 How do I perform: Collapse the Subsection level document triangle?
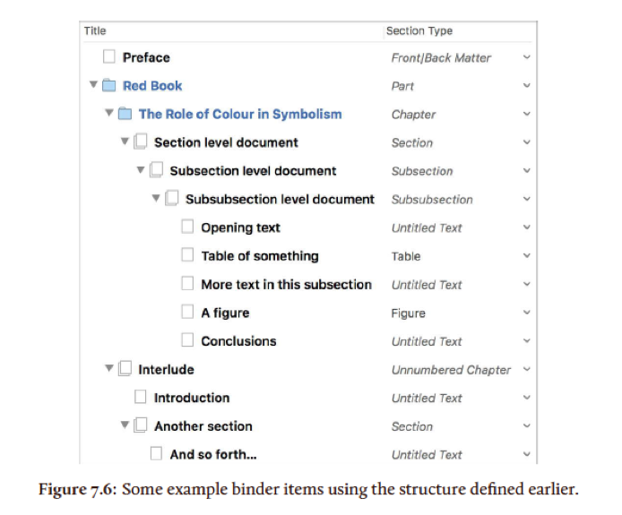point(141,171)
